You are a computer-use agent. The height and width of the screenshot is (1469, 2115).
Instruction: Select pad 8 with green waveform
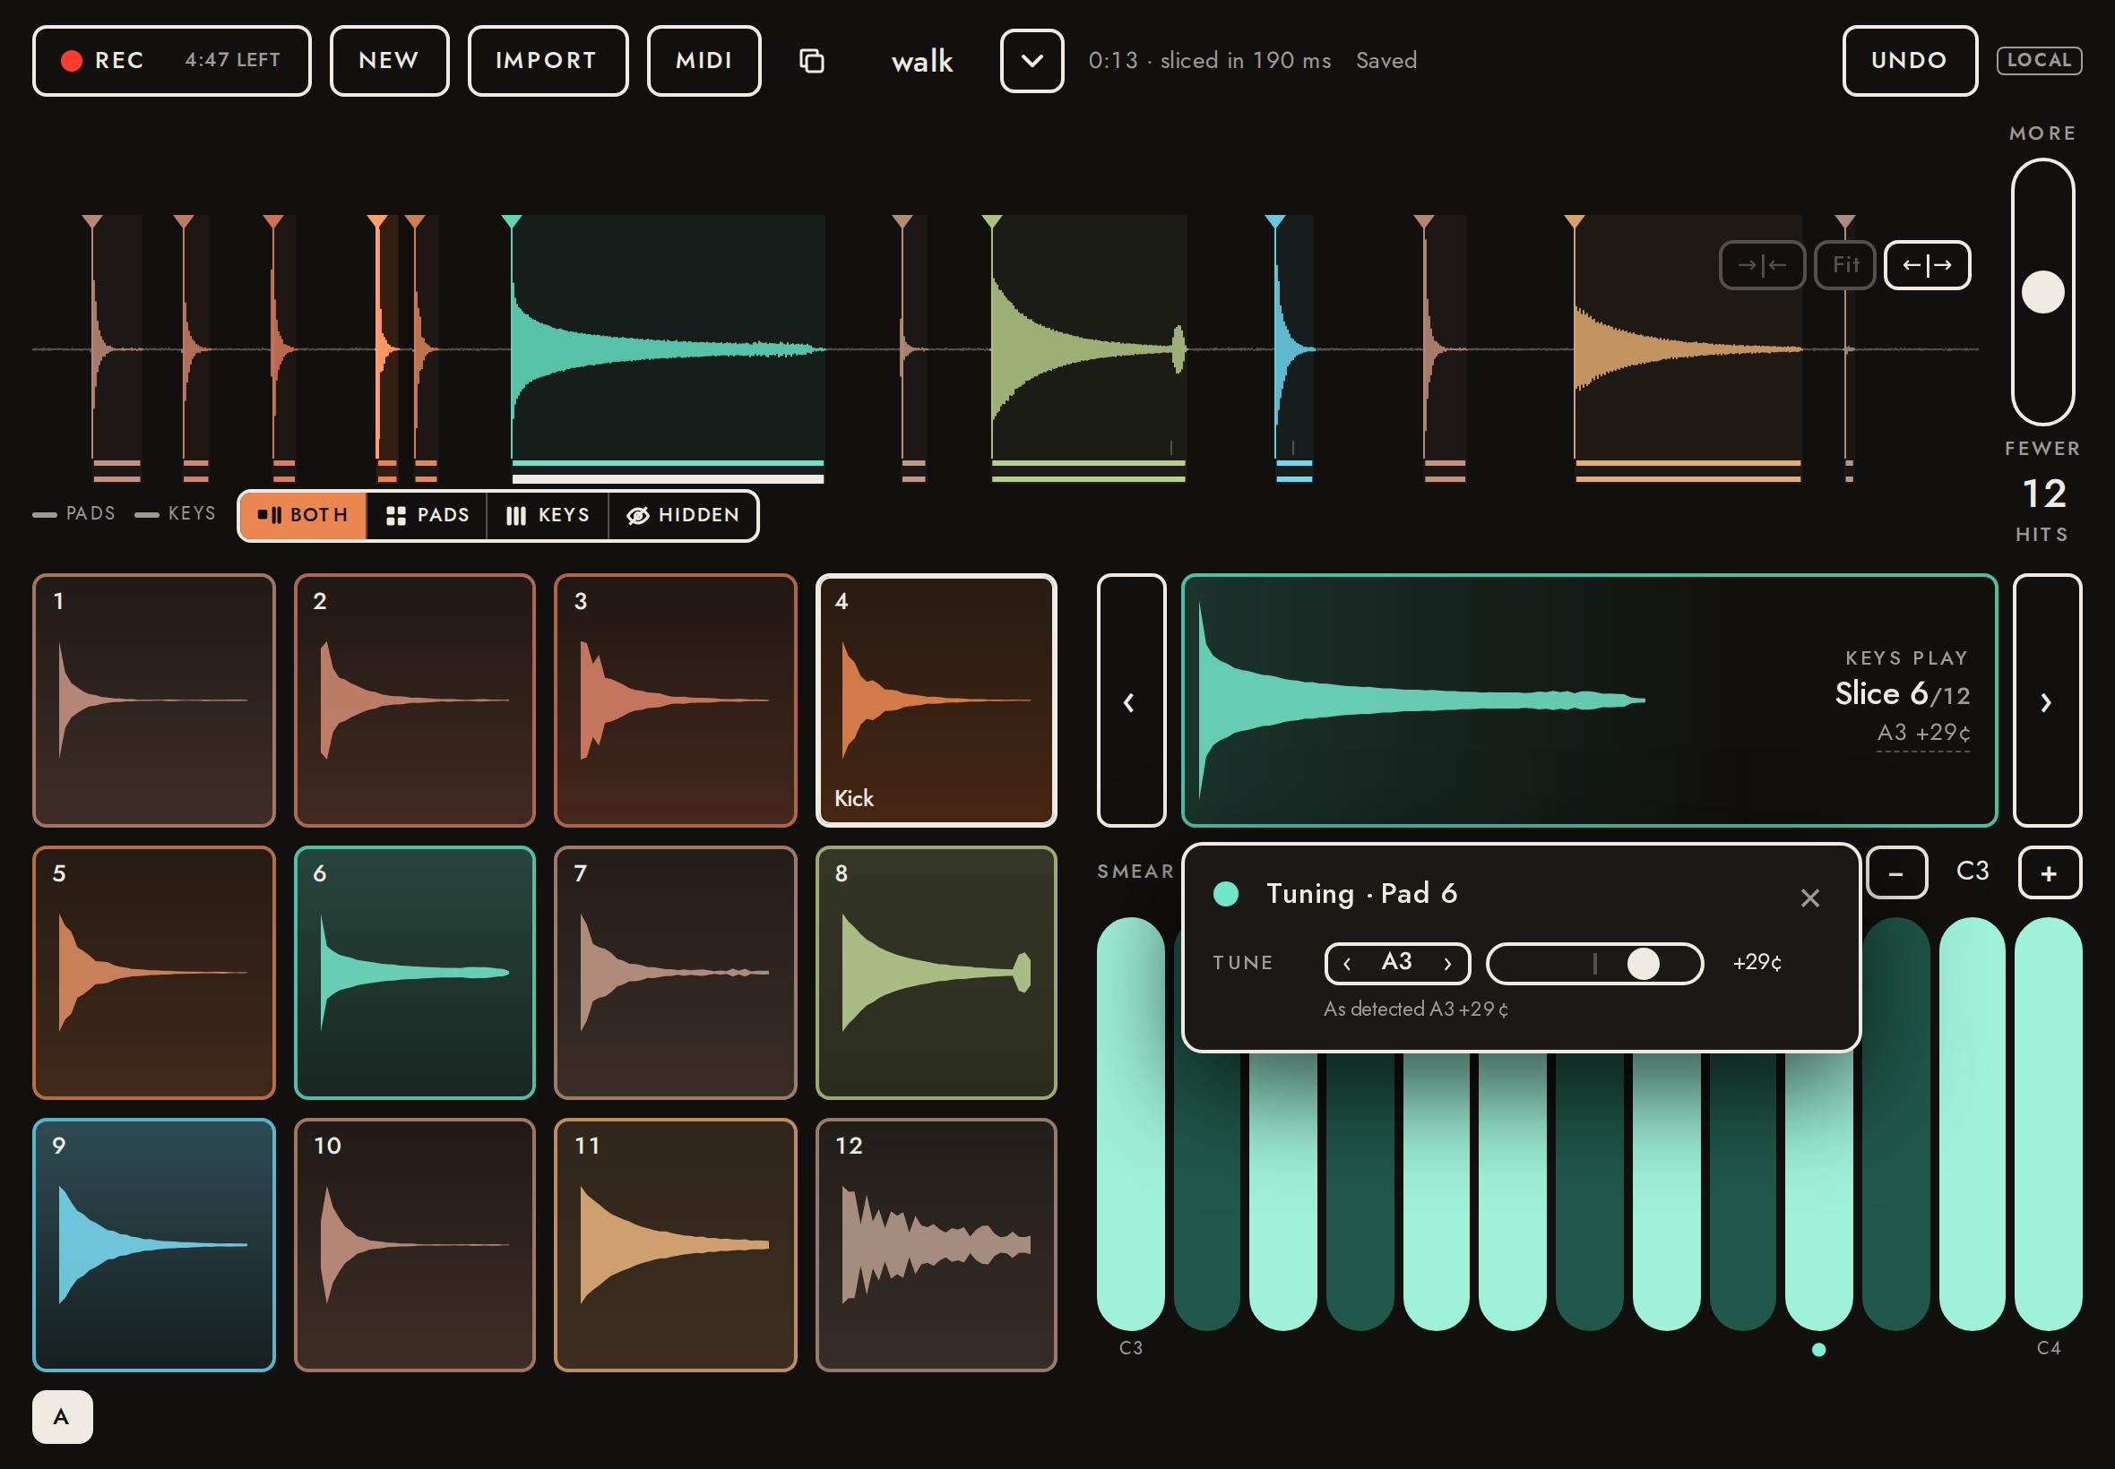(937, 973)
